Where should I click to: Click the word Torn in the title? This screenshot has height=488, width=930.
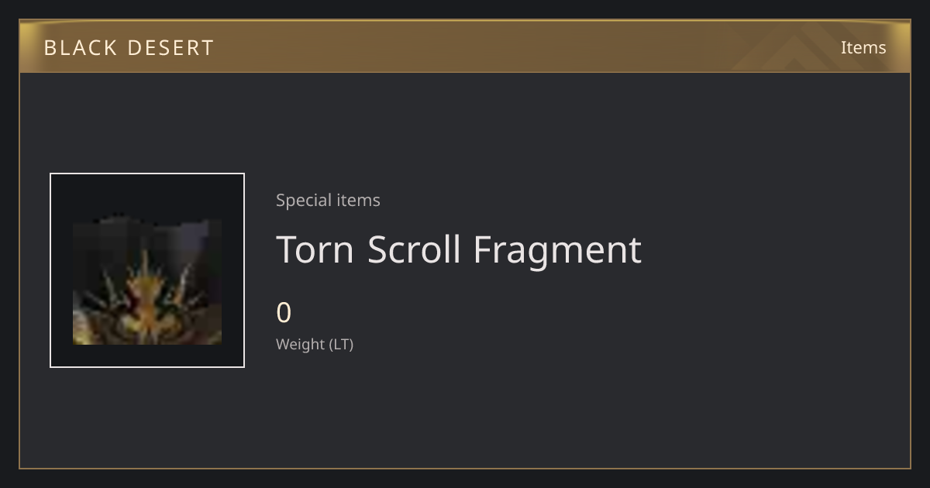(315, 249)
